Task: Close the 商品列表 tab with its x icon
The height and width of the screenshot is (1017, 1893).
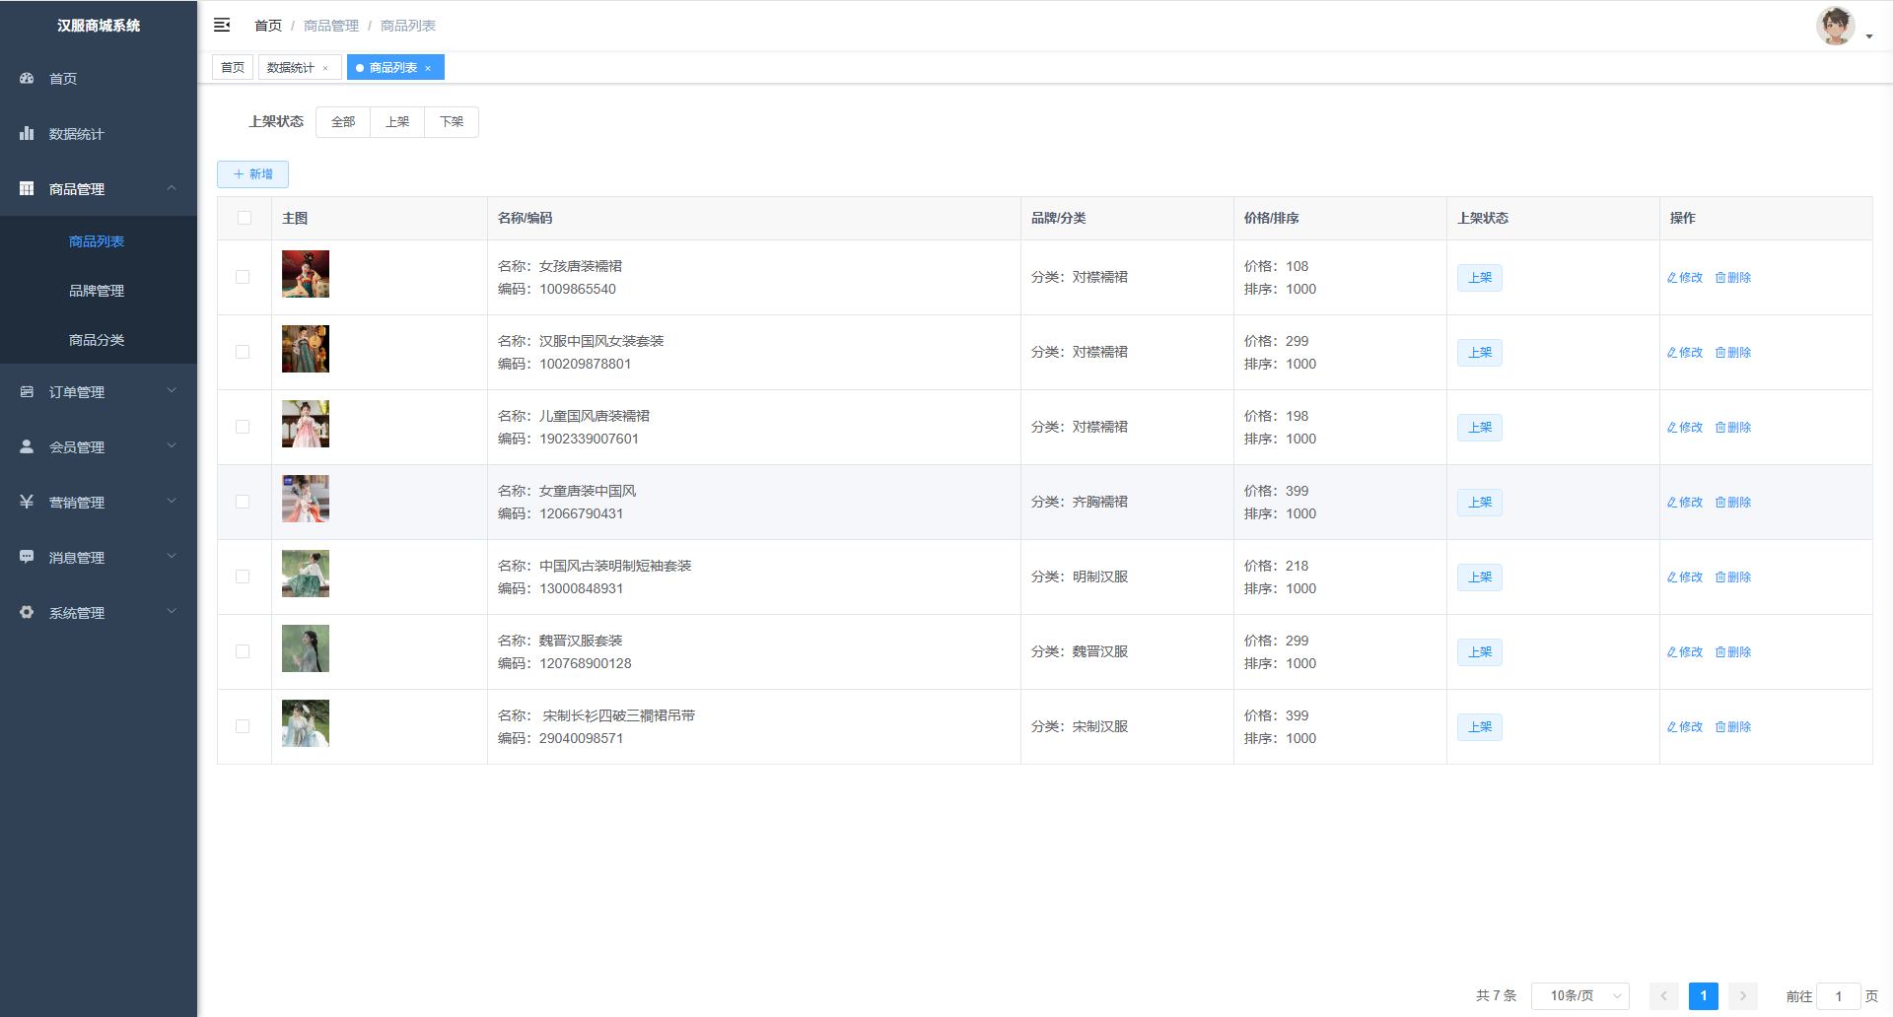Action: [428, 68]
